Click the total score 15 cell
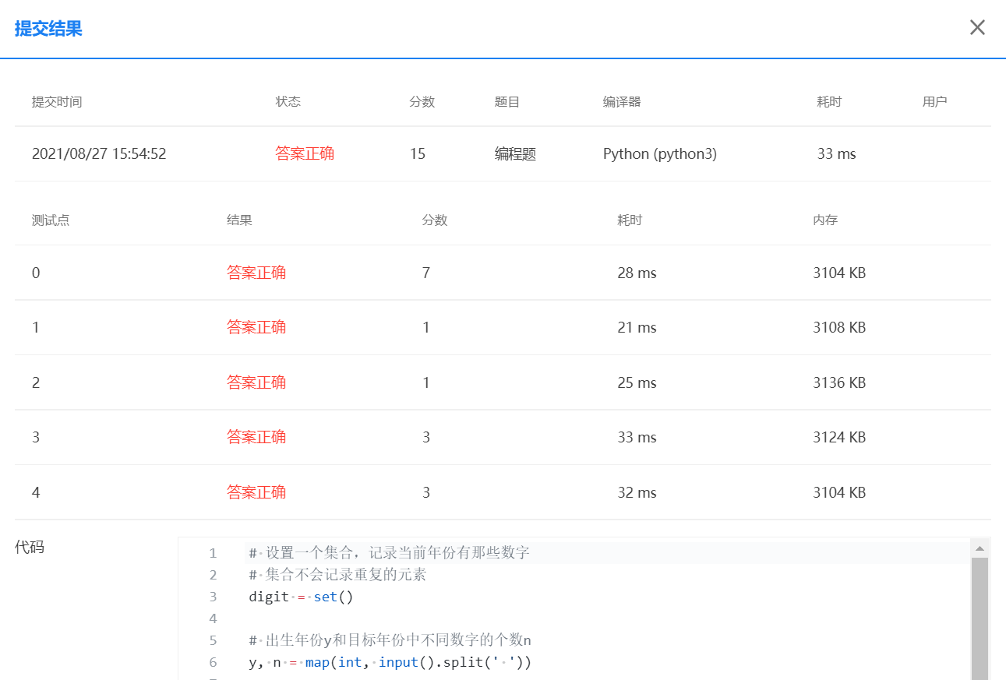The width and height of the screenshot is (1006, 680). (418, 154)
